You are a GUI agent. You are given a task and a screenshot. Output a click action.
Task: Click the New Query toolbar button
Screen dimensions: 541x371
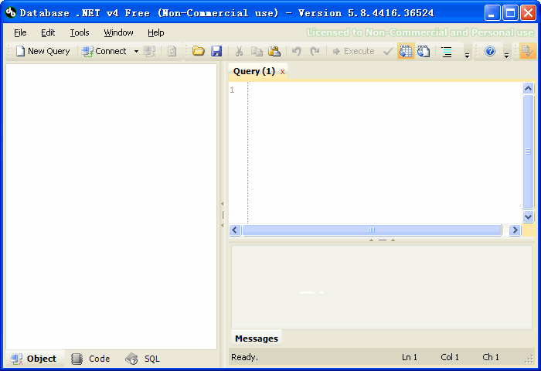(43, 51)
